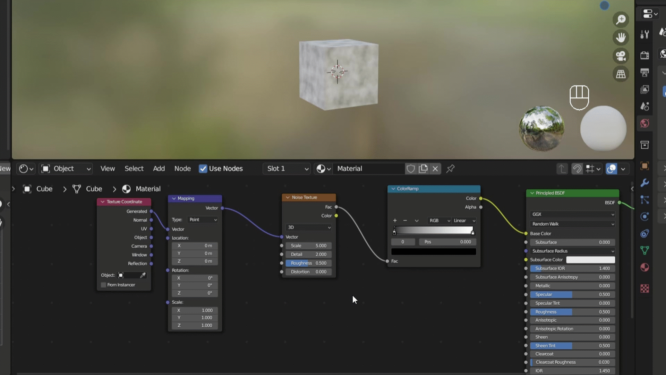Click the pan hand viewport icon
The height and width of the screenshot is (375, 666).
point(621,37)
